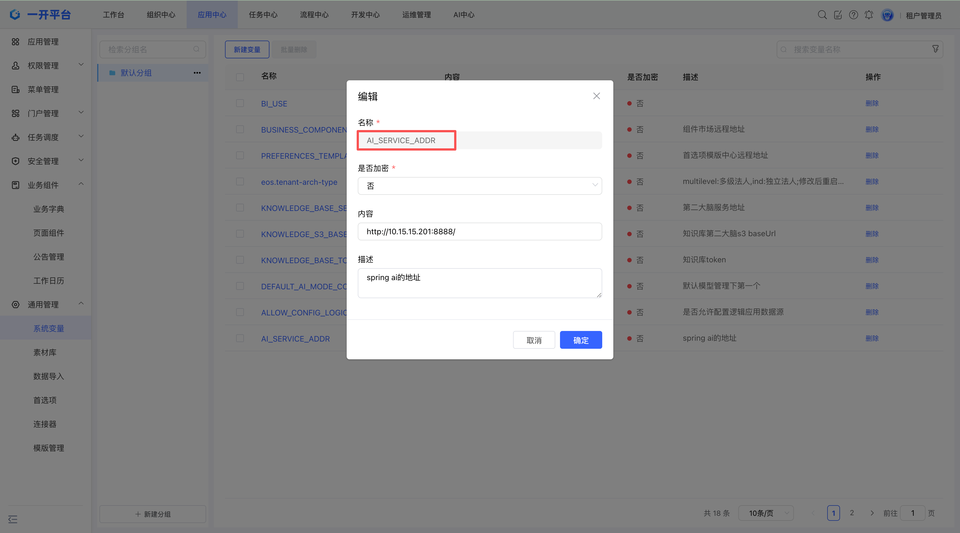The image size is (960, 533).
Task: Open the notification bell icon
Action: click(x=869, y=15)
